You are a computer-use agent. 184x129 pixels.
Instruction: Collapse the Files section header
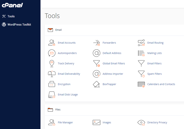click(58, 110)
